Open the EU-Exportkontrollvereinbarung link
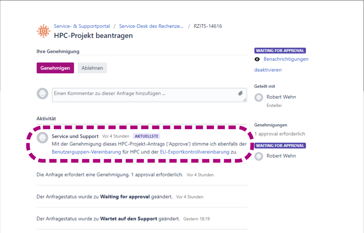The height and width of the screenshot is (233, 364). click(194, 152)
